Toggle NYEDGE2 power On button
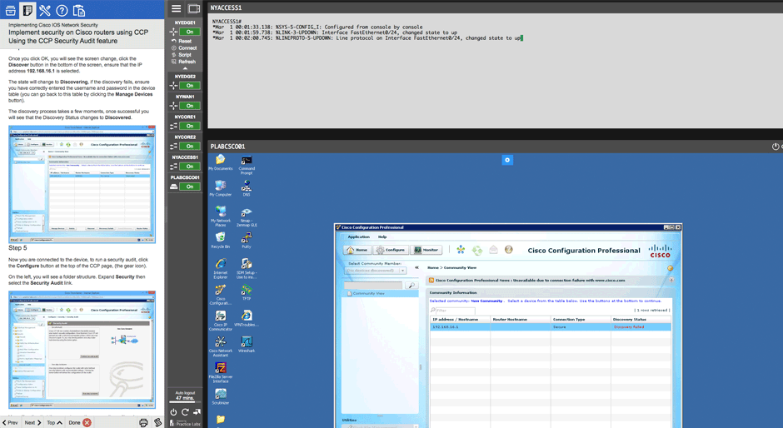 pos(190,86)
